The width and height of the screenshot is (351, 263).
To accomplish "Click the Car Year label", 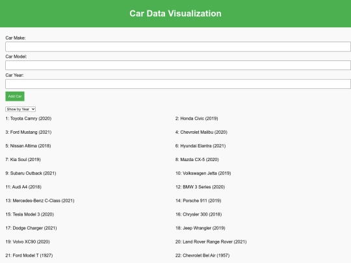I will pyautogui.click(x=14, y=75).
